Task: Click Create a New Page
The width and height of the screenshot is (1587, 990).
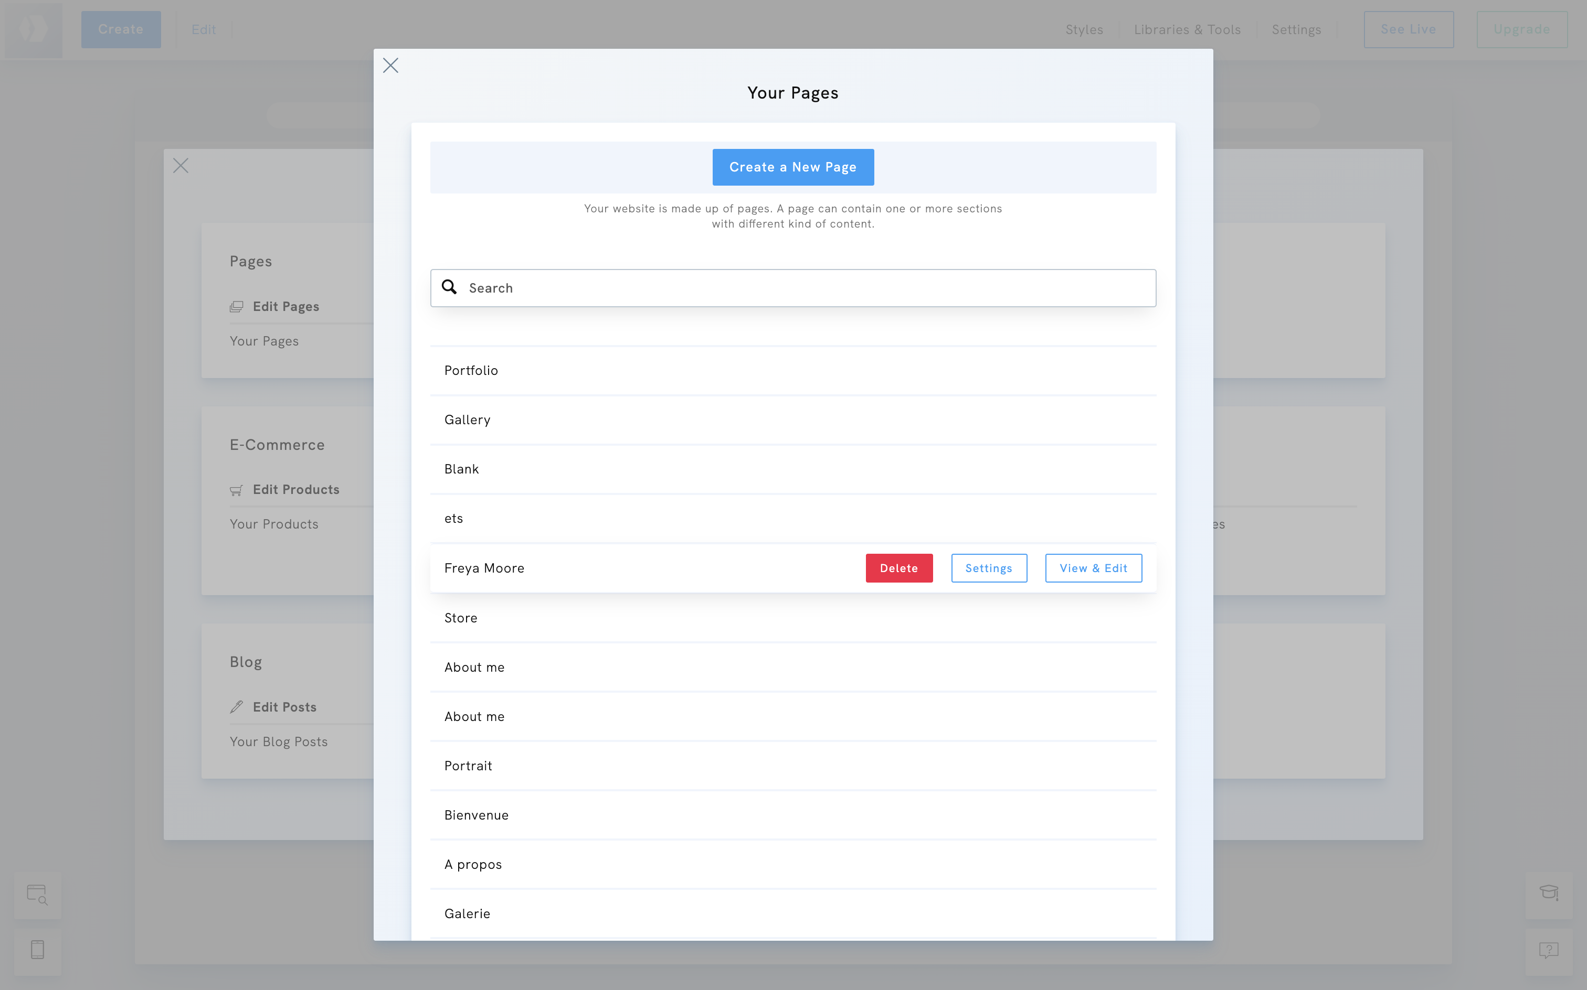Action: point(792,167)
